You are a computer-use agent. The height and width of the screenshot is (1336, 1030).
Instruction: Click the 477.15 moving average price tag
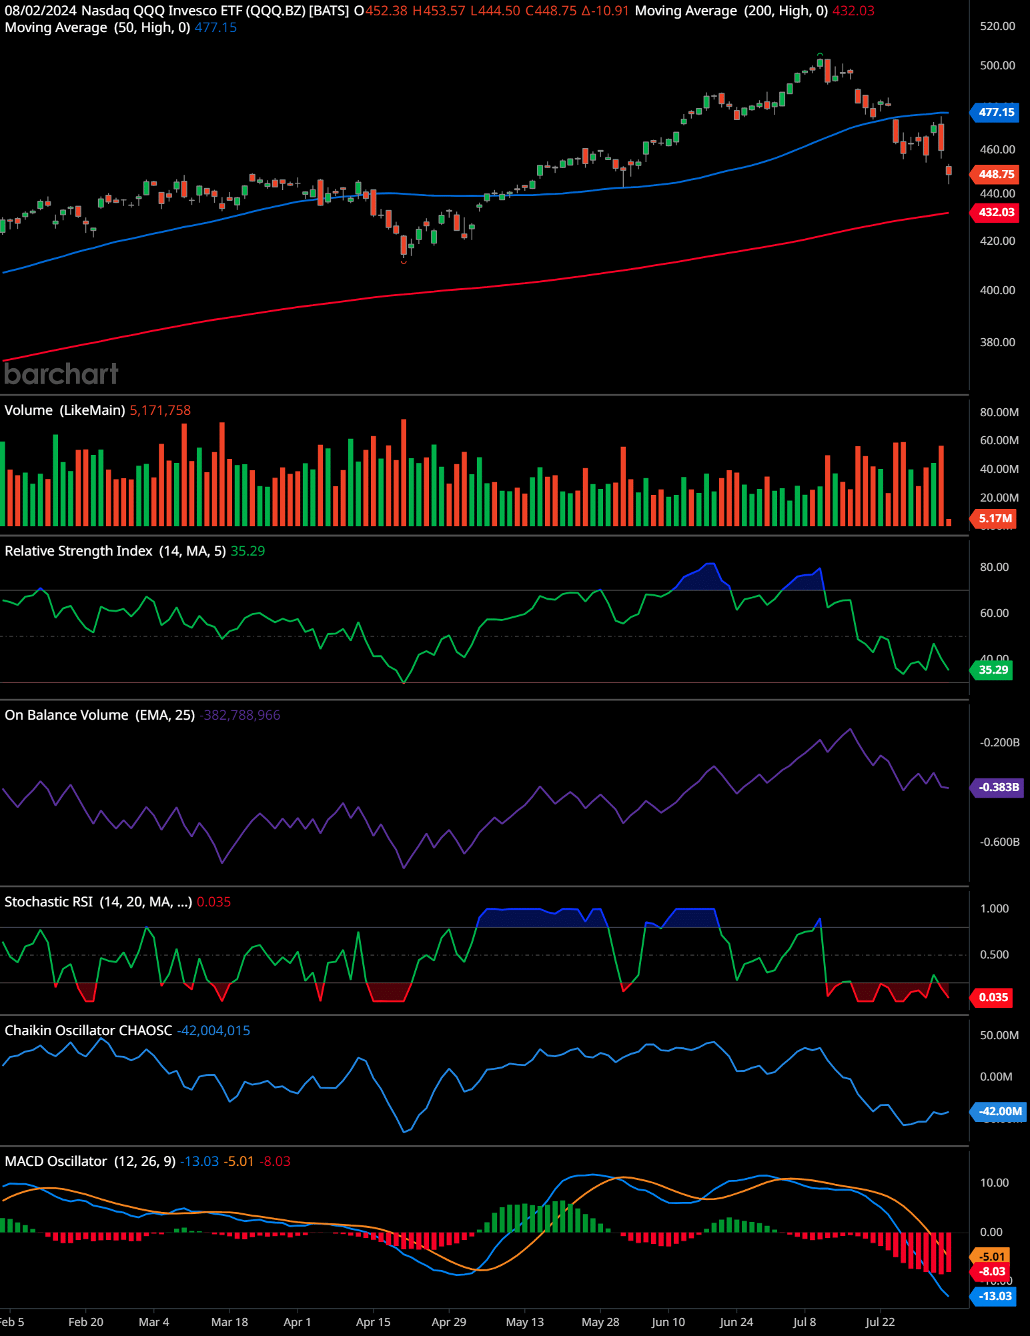[x=995, y=112]
